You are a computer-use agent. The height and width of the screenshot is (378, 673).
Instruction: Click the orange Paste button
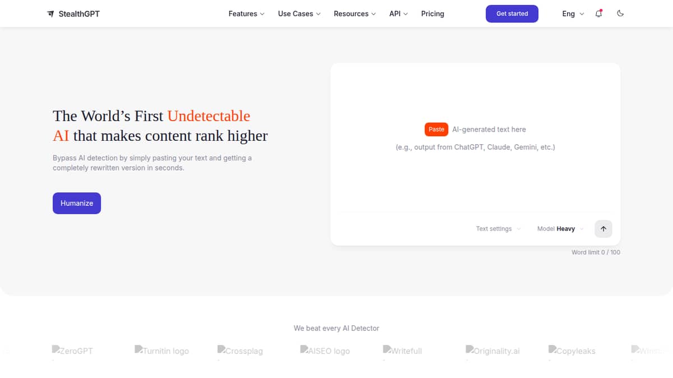point(436,129)
